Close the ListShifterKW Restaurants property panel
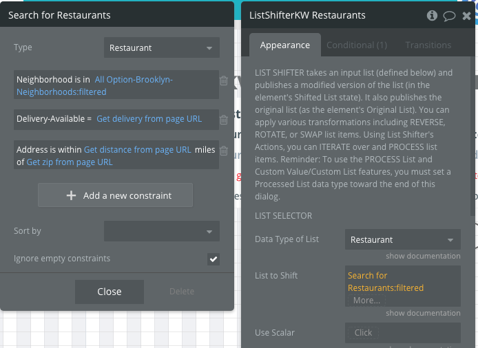Image resolution: width=478 pixels, height=348 pixels. tap(467, 15)
